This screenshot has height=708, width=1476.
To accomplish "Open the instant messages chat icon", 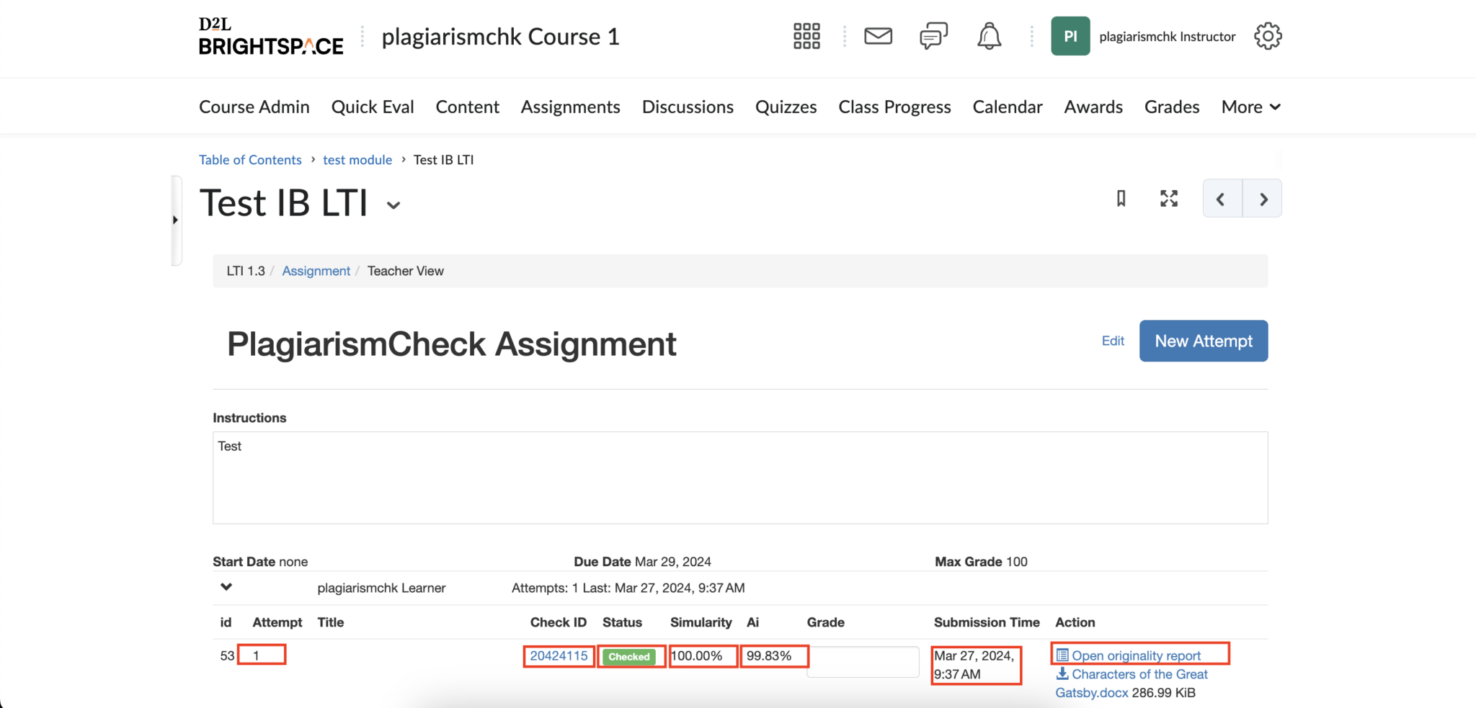I will [x=933, y=35].
